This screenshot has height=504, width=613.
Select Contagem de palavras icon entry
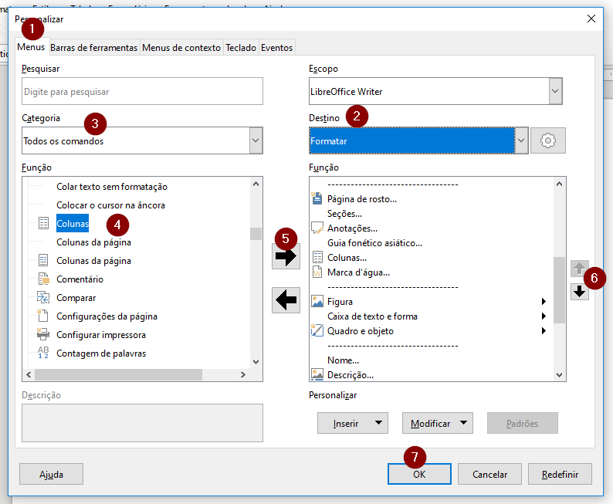click(x=43, y=353)
